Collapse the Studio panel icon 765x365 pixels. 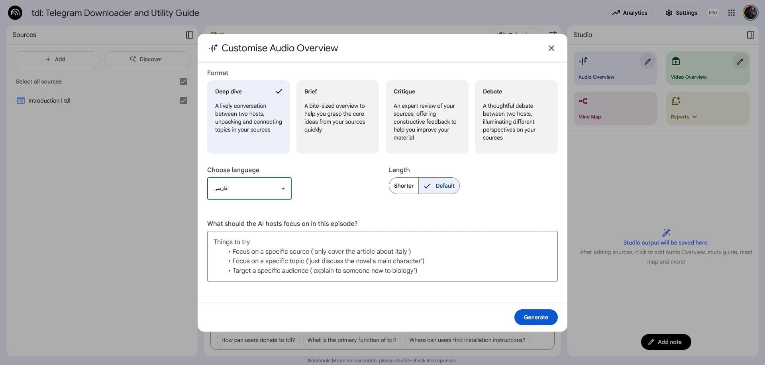pyautogui.click(x=750, y=35)
